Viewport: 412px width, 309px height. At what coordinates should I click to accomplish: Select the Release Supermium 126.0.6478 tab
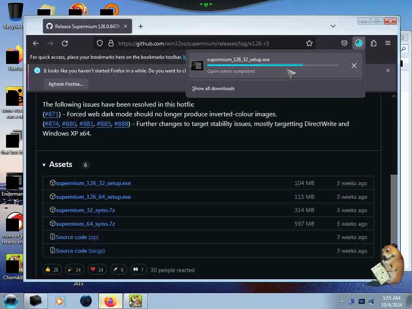87,26
